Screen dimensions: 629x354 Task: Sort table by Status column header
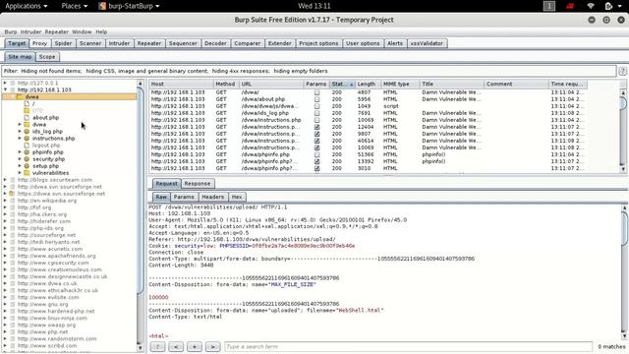(342, 84)
